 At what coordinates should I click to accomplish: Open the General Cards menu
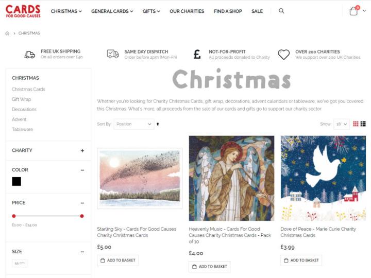click(112, 11)
